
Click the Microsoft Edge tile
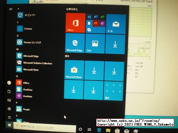point(75,43)
